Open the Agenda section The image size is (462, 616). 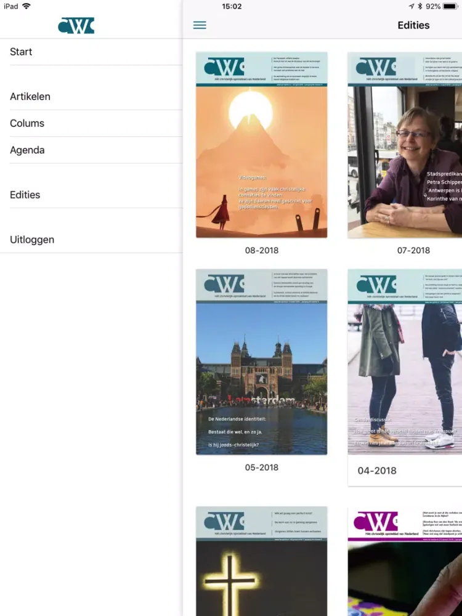click(91, 150)
